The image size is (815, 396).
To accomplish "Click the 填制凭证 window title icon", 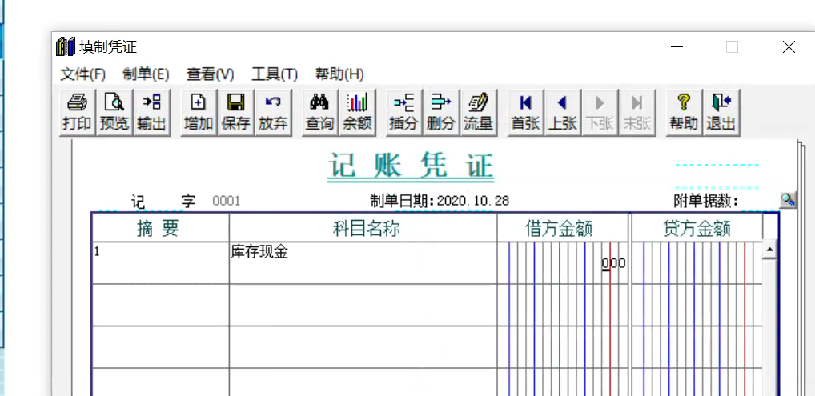I will tap(66, 46).
